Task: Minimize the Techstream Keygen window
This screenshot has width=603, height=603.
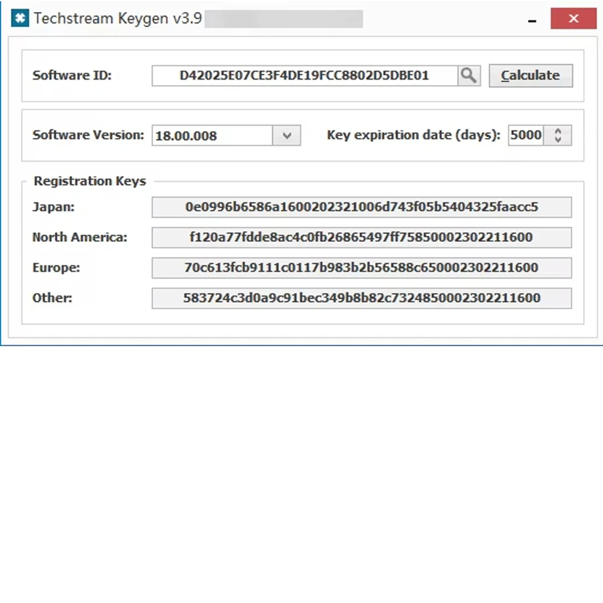Action: point(532,19)
